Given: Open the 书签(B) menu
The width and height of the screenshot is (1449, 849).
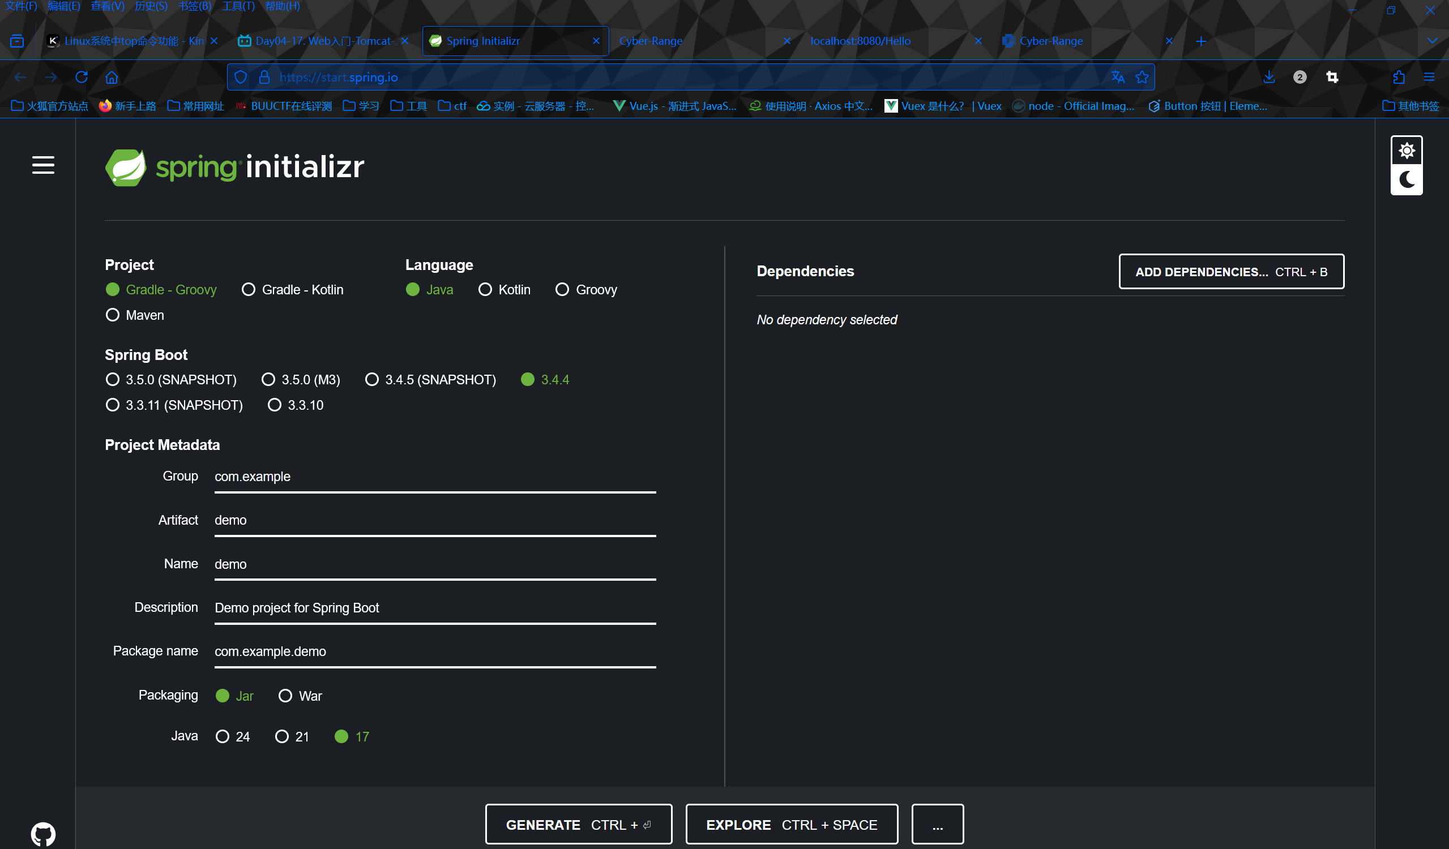Looking at the screenshot, I should click(195, 6).
